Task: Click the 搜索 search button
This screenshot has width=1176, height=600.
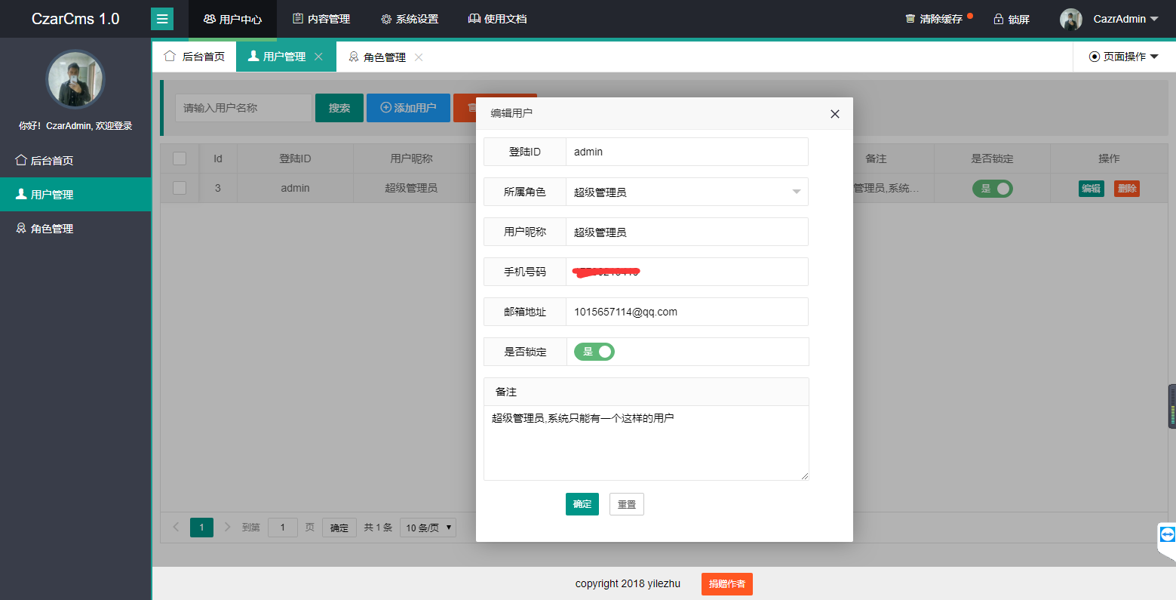Action: [339, 108]
